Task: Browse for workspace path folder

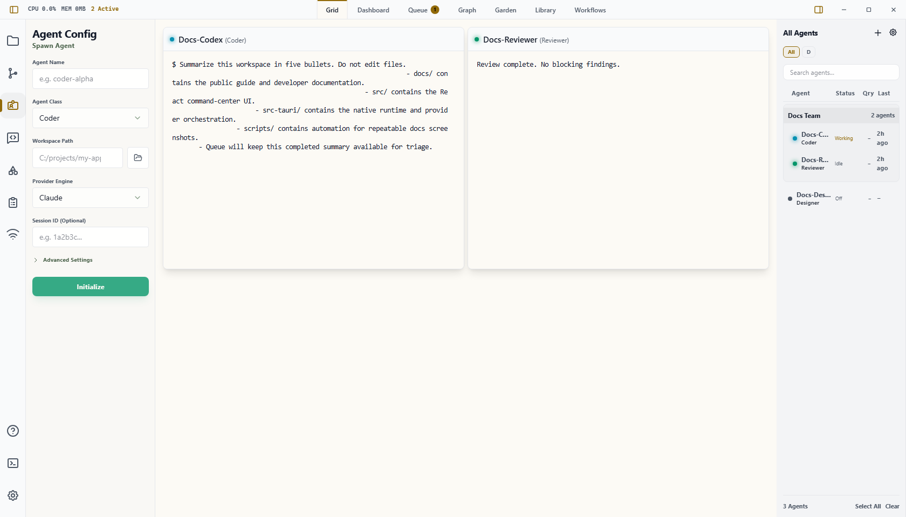Action: [138, 158]
